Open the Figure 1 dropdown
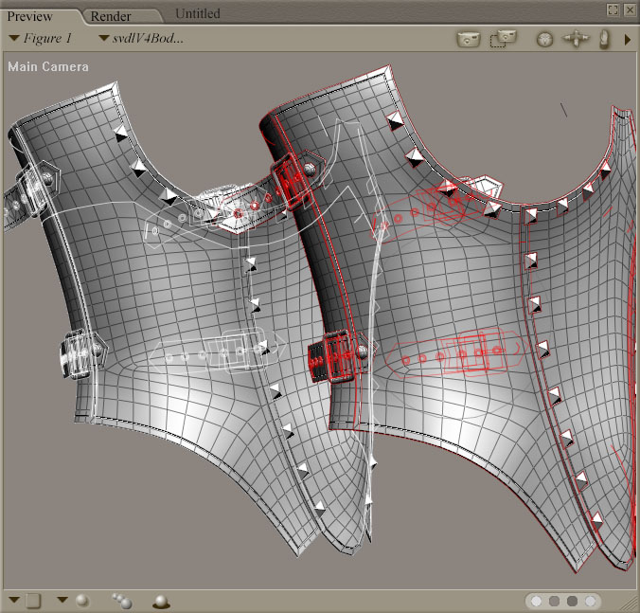Screen dimensions: 640x613 click(40, 39)
